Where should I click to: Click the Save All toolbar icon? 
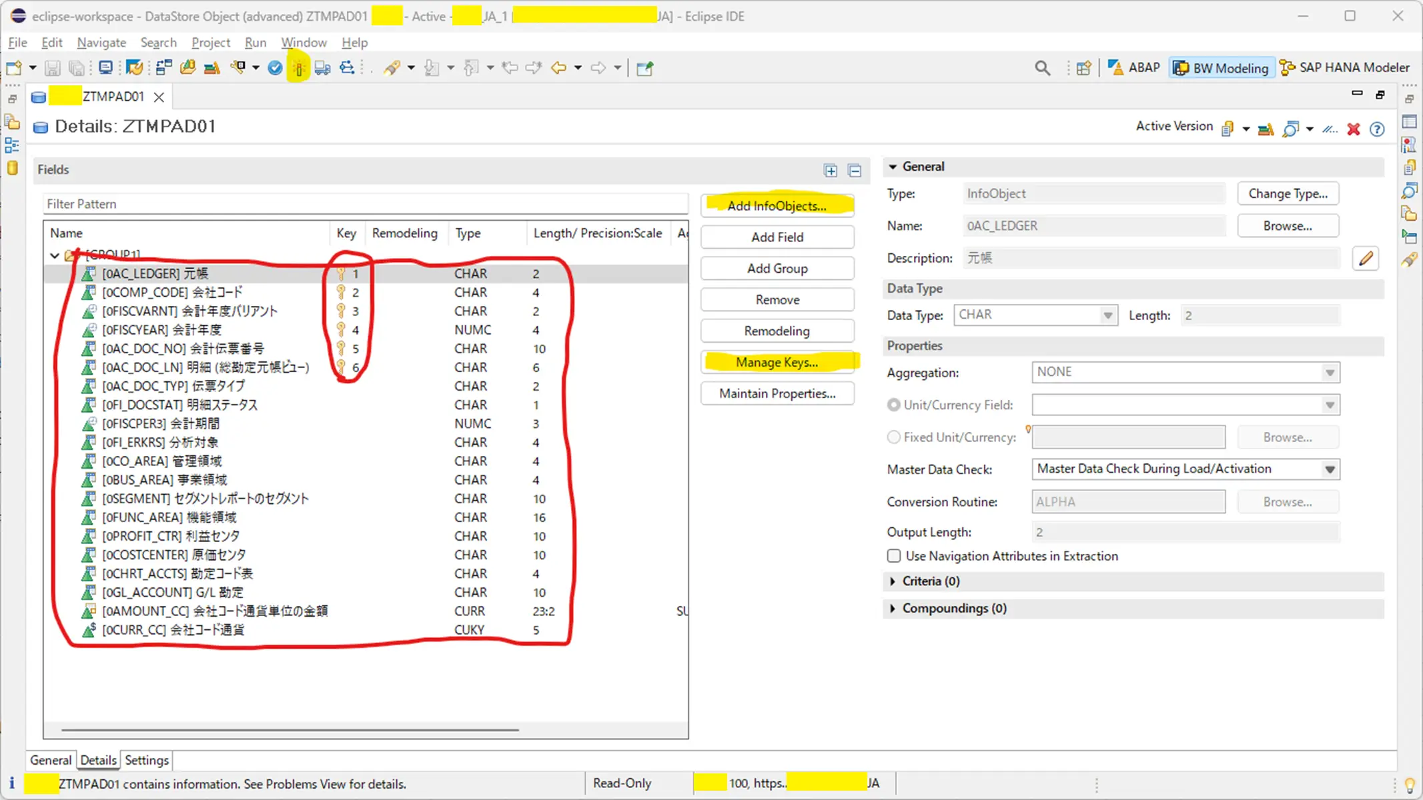[77, 68]
